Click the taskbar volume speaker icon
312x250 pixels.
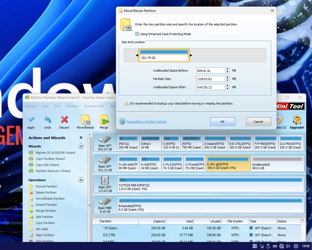(x=288, y=246)
